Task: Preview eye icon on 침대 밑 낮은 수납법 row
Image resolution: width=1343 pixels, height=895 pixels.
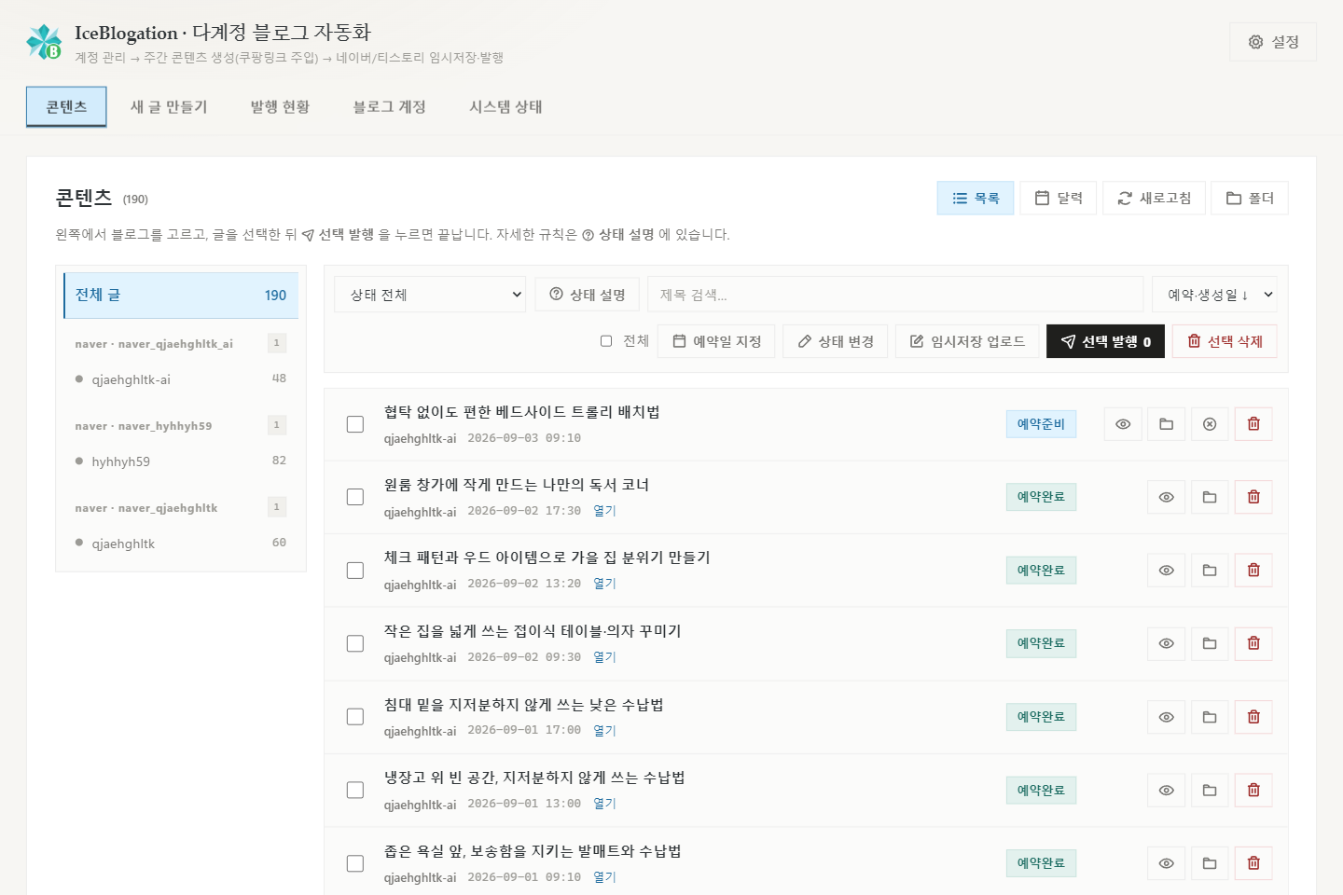Action: click(x=1166, y=717)
